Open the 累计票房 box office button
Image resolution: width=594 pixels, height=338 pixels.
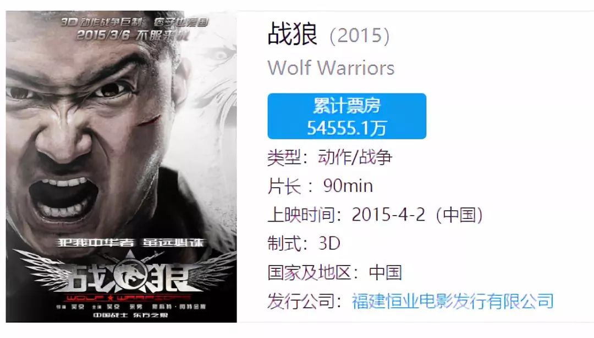(346, 116)
